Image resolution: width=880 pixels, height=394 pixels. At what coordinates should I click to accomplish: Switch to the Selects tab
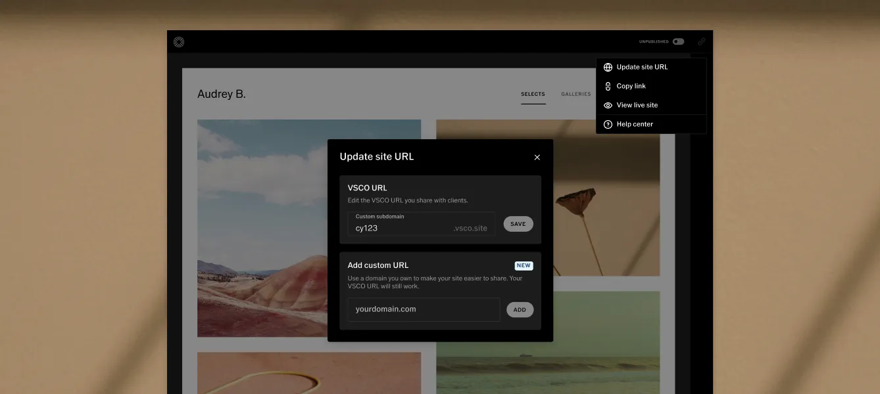pyautogui.click(x=533, y=95)
